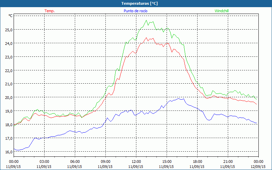Click the 21,0 y-axis value
Viewport: 272px width, 170px height.
9,84
